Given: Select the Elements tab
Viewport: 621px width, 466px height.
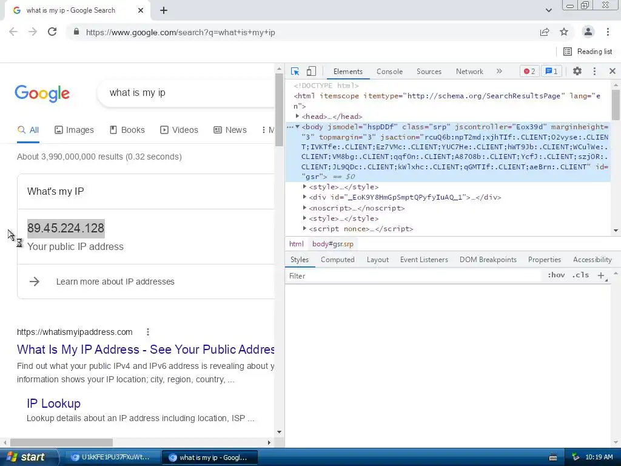Looking at the screenshot, I should (347, 72).
